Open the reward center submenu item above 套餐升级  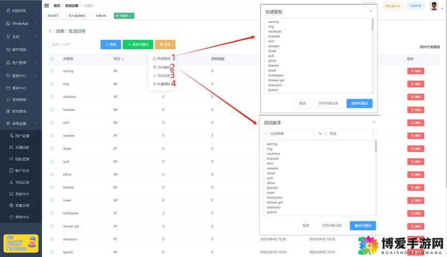coord(21,194)
